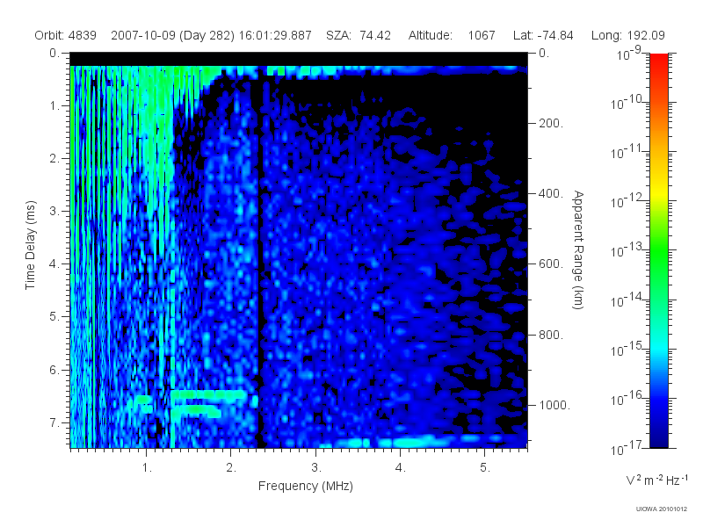Viewport: 703px width, 527px height.
Task: Click the "10⁻¹⁰" color scale tick label
Action: [x=628, y=103]
